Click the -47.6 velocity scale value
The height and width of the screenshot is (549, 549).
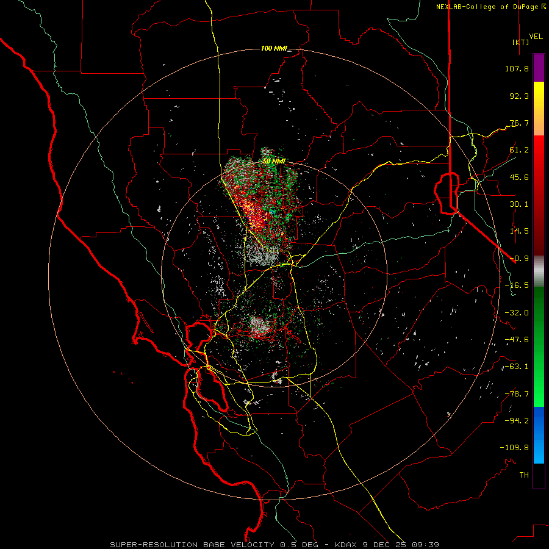517,340
